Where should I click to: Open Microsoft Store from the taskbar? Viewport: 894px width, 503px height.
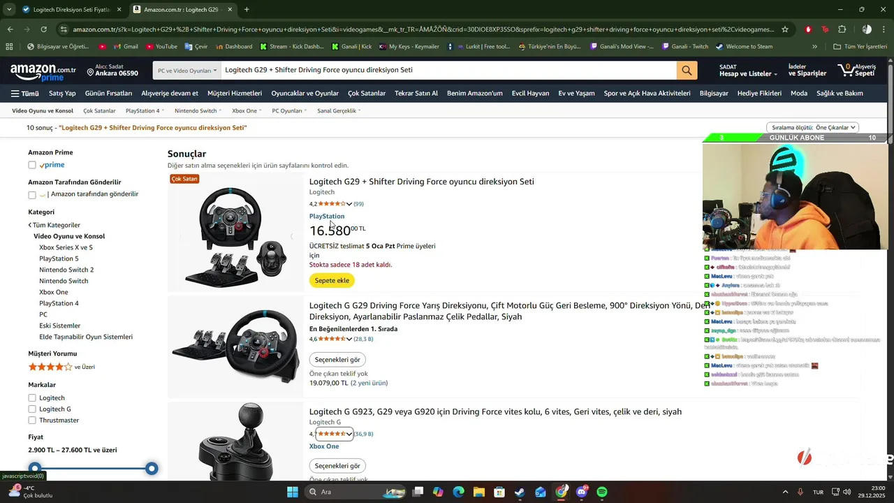click(499, 492)
